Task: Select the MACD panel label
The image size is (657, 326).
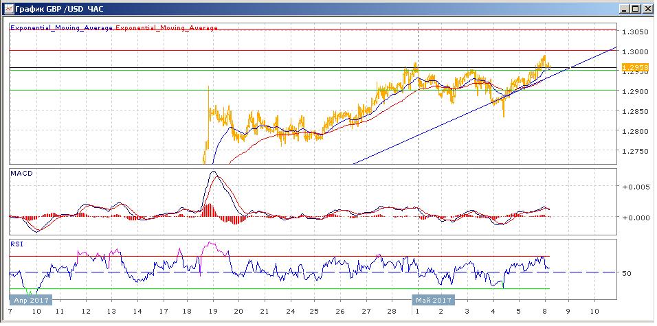Action: tap(21, 174)
